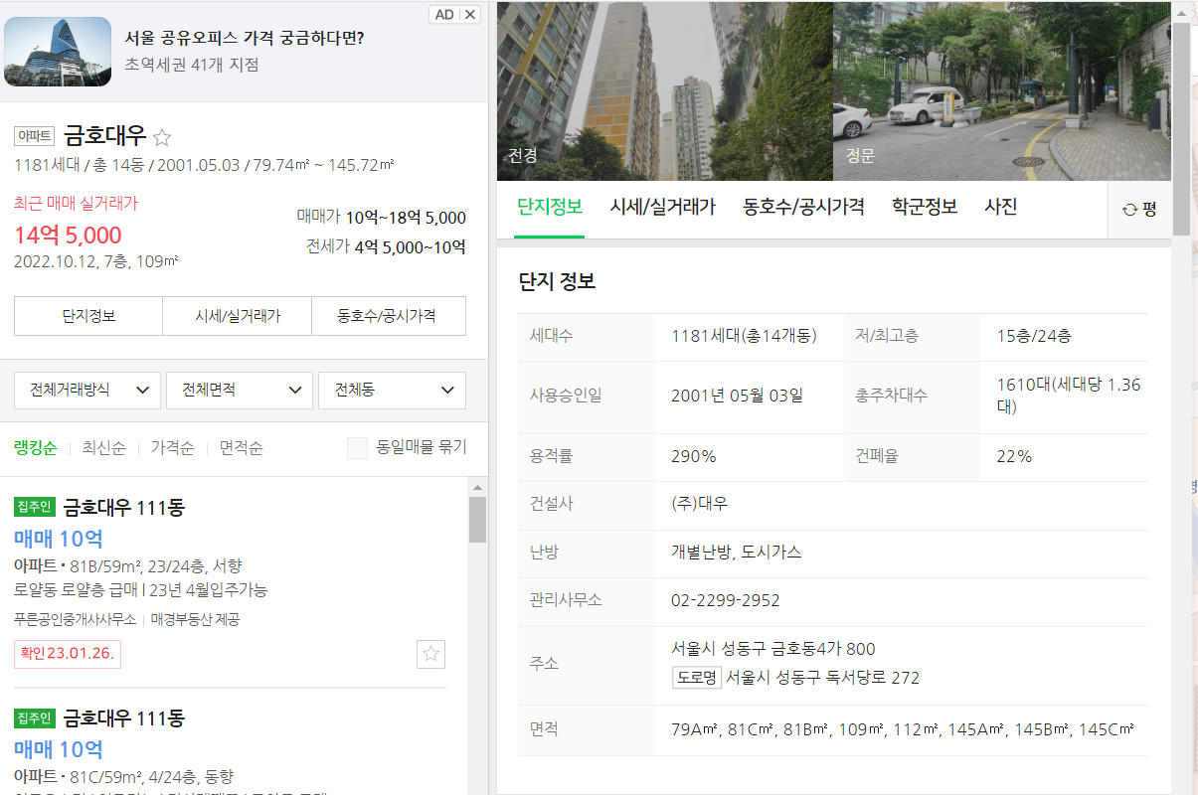
Task: Click the 아파트 tag next to 금호대우
Action: tap(34, 136)
